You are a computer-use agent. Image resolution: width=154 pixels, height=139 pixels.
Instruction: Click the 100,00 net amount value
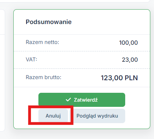(x=129, y=43)
